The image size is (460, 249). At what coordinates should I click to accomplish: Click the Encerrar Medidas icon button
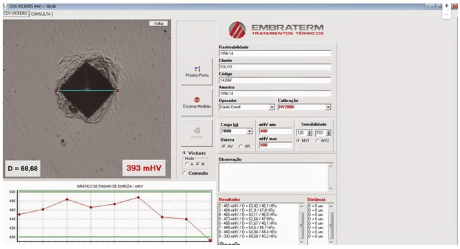coord(197,103)
